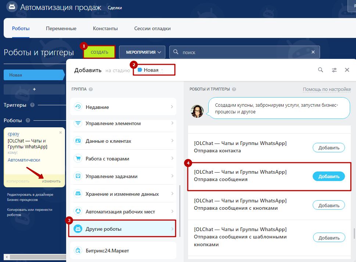356x262 pixels.
Task: Click help icon beside Robots heading
Action: [28, 120]
